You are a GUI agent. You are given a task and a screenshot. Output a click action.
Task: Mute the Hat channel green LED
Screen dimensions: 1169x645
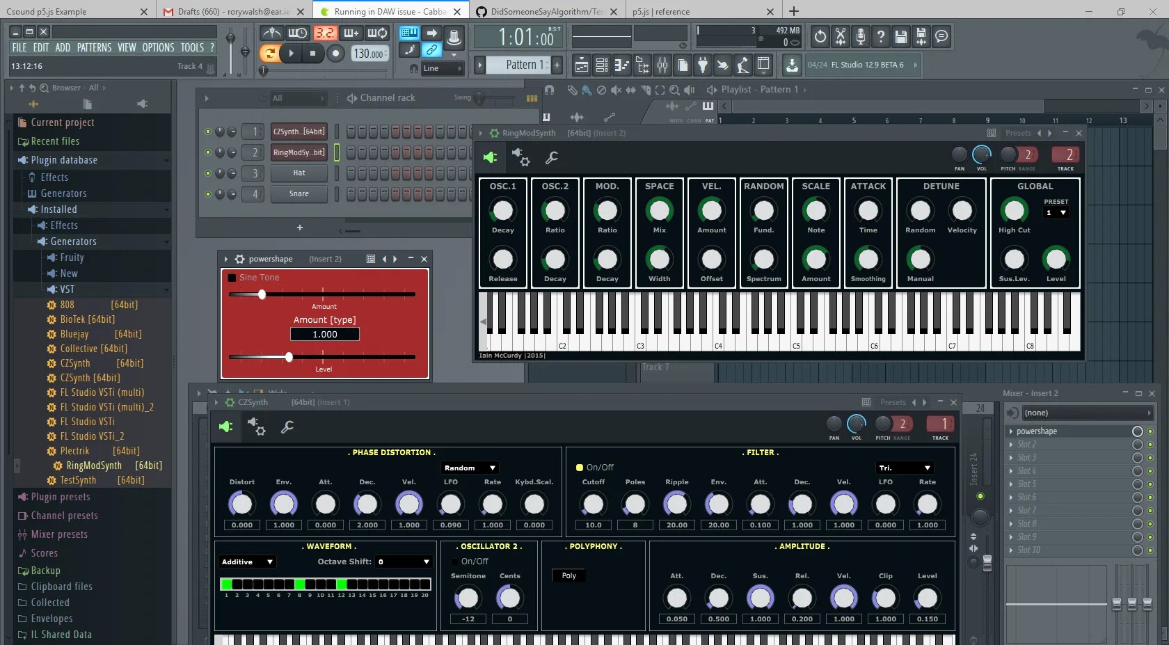point(207,173)
